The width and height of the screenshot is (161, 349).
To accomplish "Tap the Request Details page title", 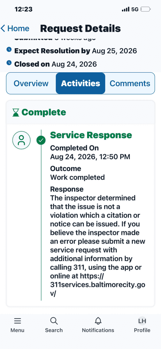I will 80,29.
